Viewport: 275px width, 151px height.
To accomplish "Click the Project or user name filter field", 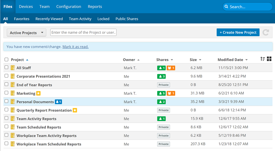I will click(x=83, y=32).
